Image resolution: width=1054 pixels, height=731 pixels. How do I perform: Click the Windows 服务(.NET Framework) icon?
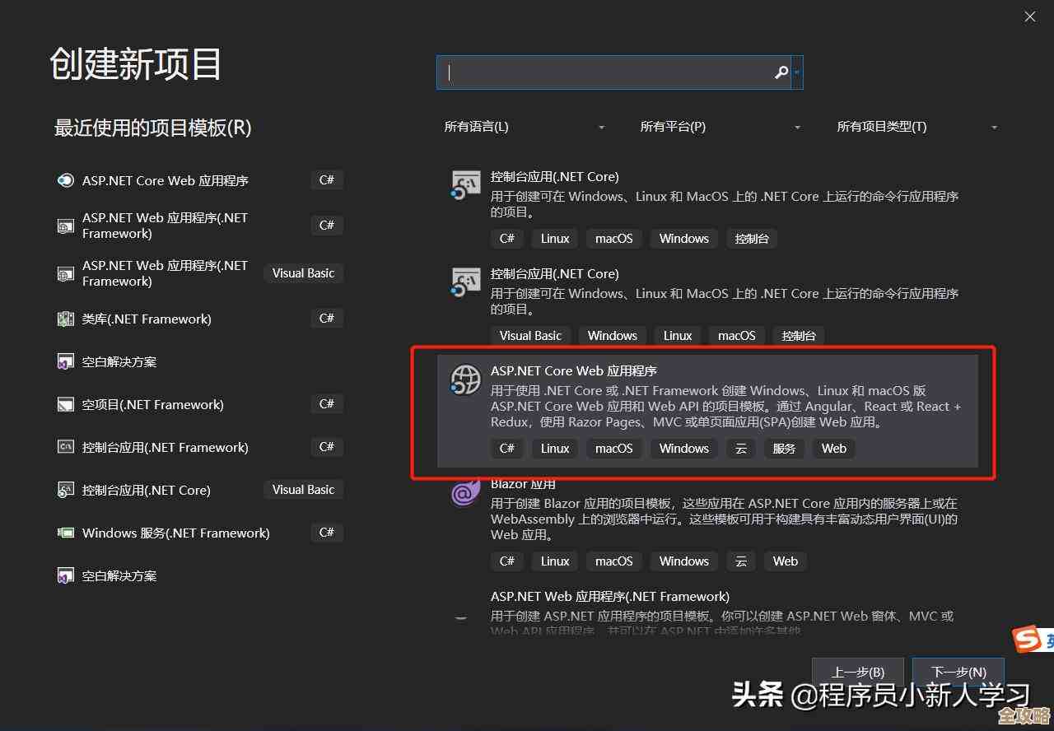(65, 533)
